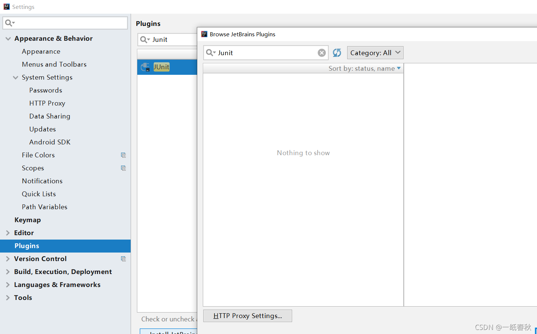Click magnifier icon in Plugins search field

[x=145, y=40]
